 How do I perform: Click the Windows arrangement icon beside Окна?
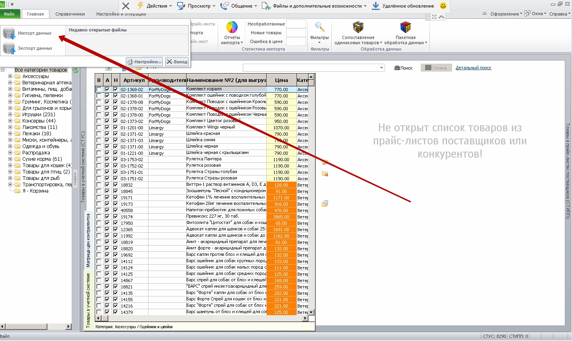click(x=527, y=14)
